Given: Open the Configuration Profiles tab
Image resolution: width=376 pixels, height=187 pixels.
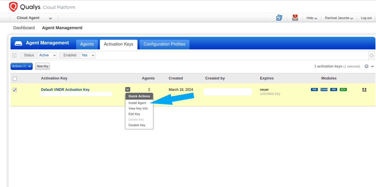Looking at the screenshot, I should click(x=164, y=44).
